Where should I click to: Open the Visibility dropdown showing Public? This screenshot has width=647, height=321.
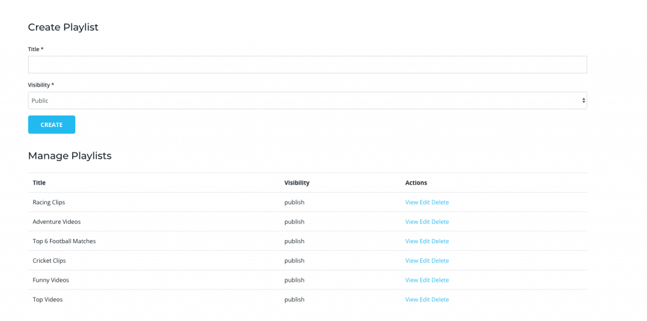(308, 100)
